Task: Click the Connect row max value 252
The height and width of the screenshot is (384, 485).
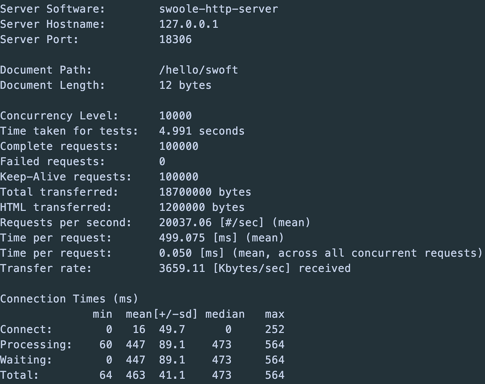Action: tap(275, 330)
